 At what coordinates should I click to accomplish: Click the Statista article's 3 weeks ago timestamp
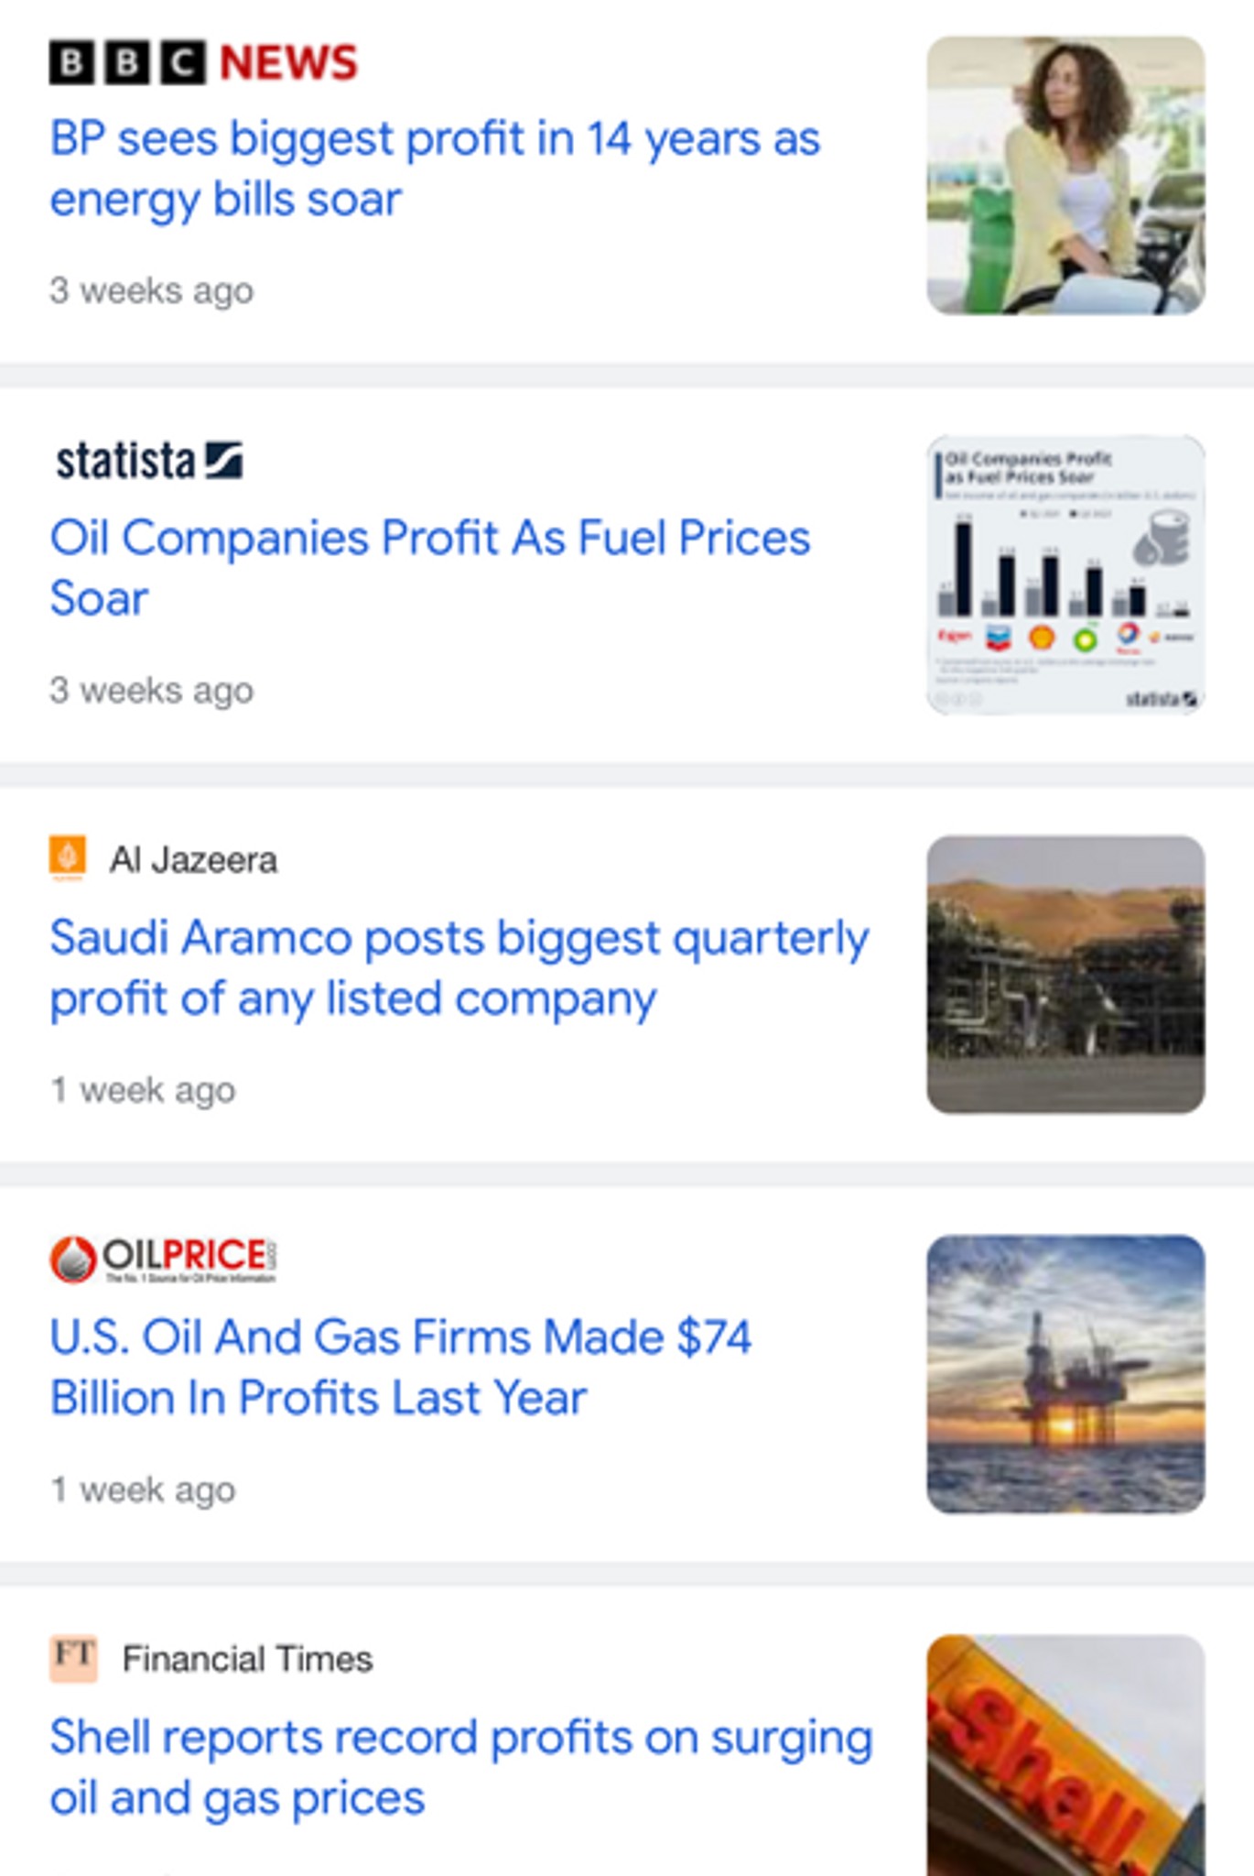[x=151, y=690]
